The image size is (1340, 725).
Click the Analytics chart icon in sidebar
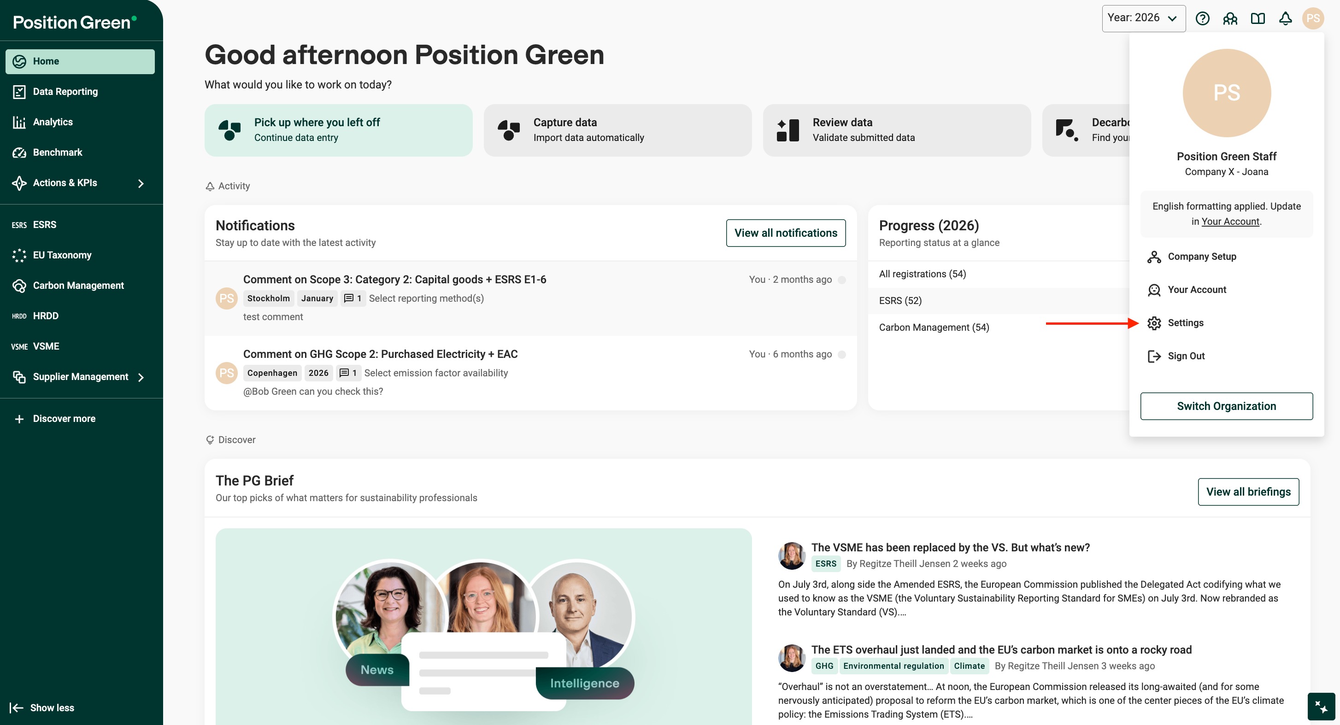coord(19,122)
